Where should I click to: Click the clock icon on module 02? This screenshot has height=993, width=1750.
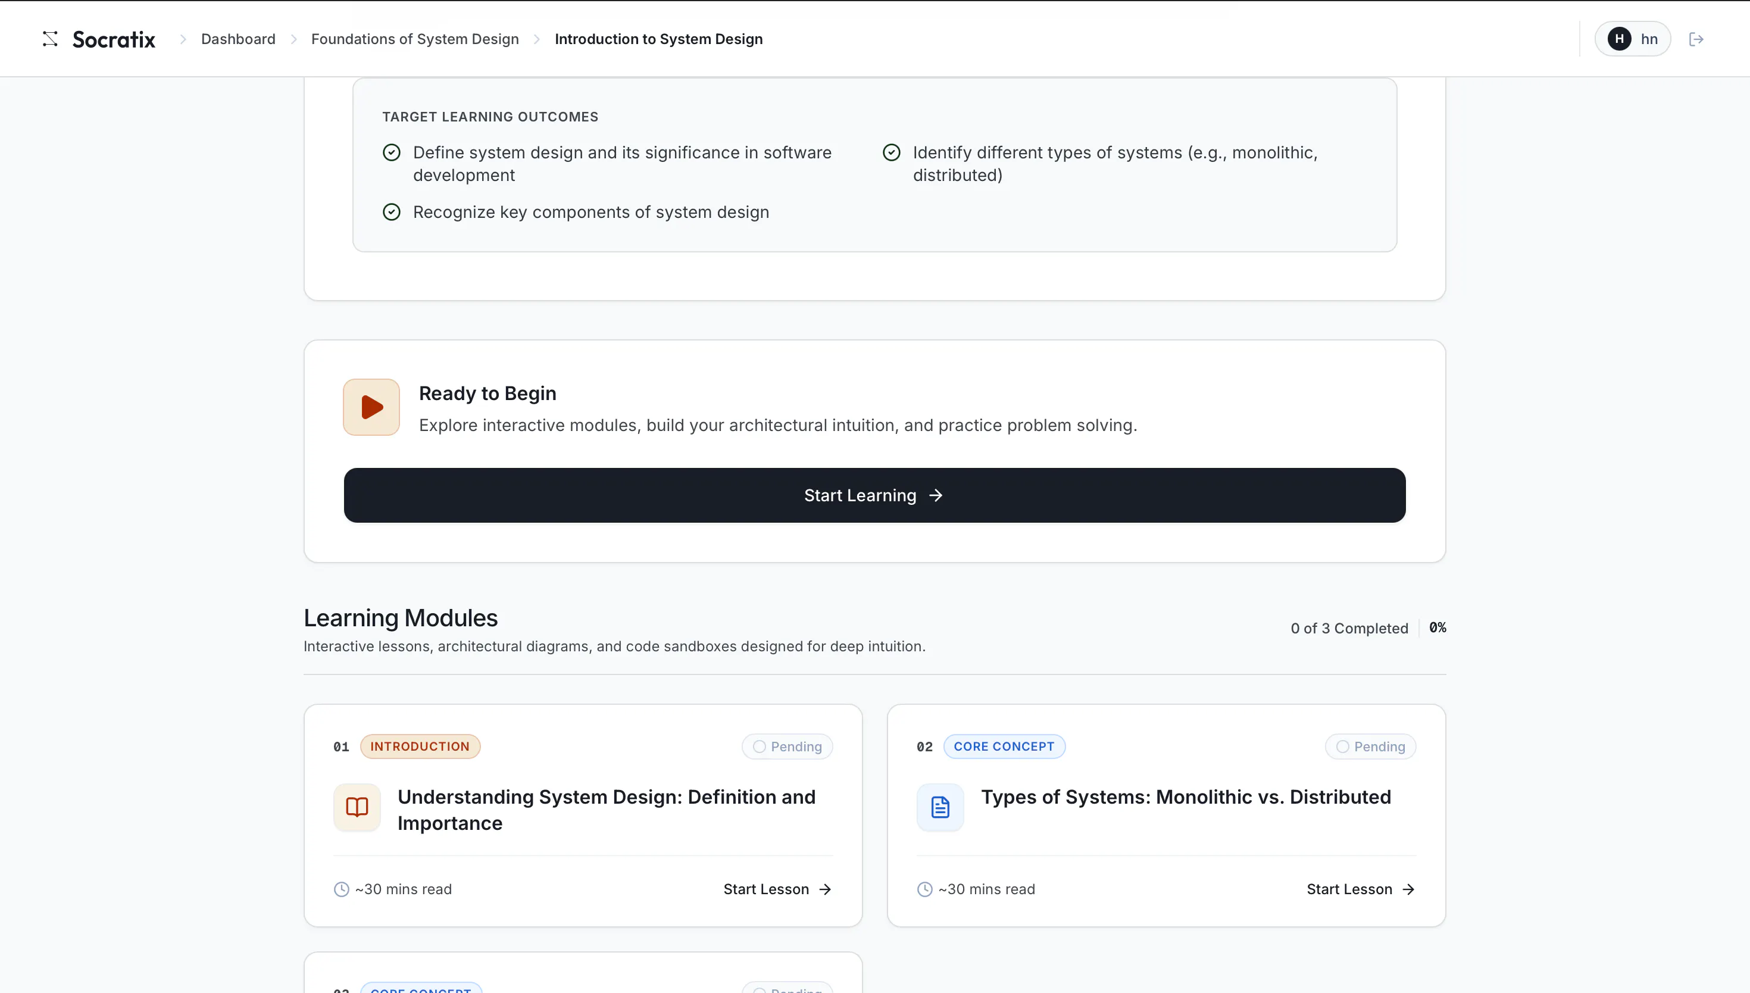[924, 889]
